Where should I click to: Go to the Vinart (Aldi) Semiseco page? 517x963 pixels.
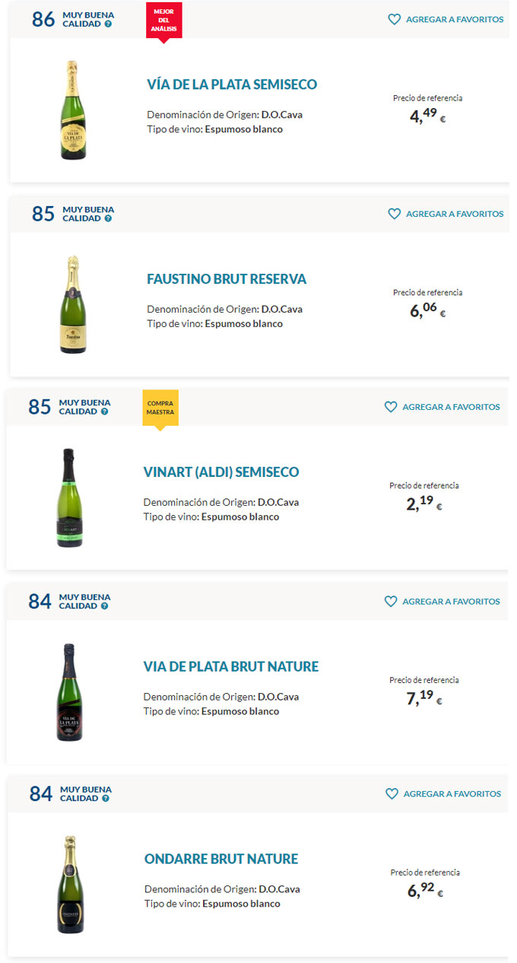221,472
